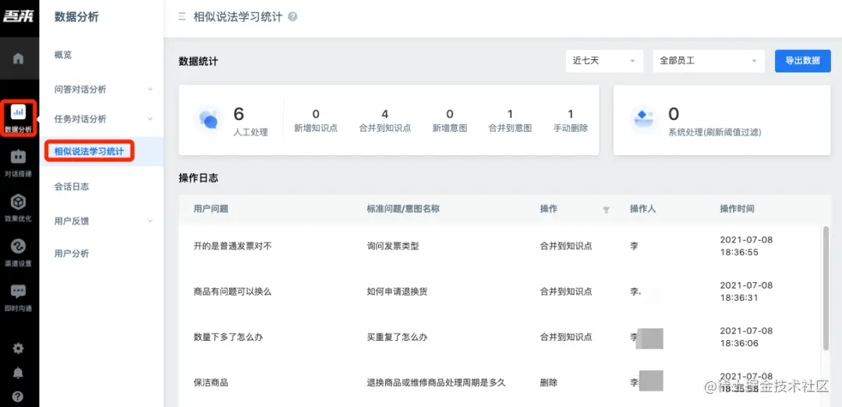Select row 商品有问题可以换么
Screen dimensions: 842x407
501,292
